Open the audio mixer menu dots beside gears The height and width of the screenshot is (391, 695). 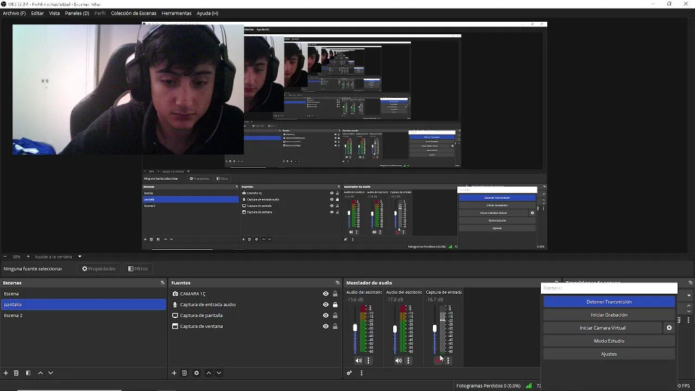362,373
